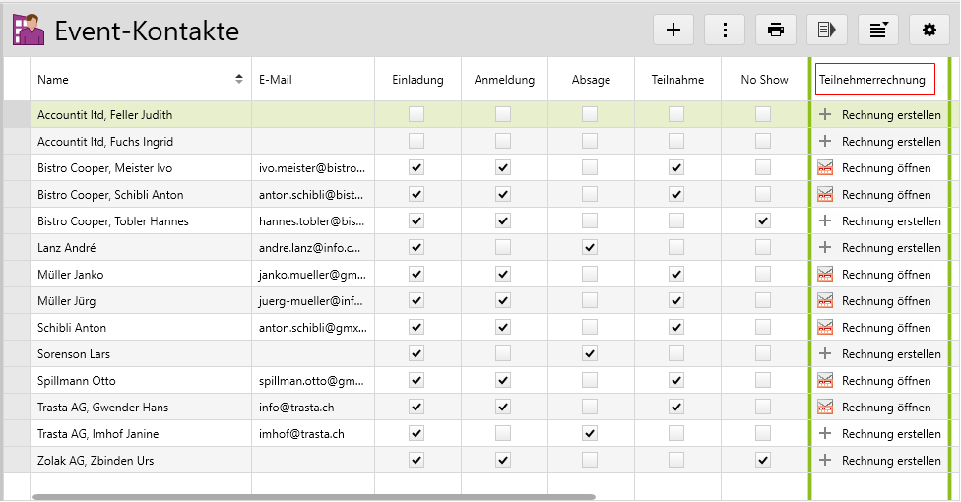Viewport: 961px width, 502px height.
Task: Click Rechnung erstellen for Trasta AG, Imhof Janine
Action: (x=891, y=434)
